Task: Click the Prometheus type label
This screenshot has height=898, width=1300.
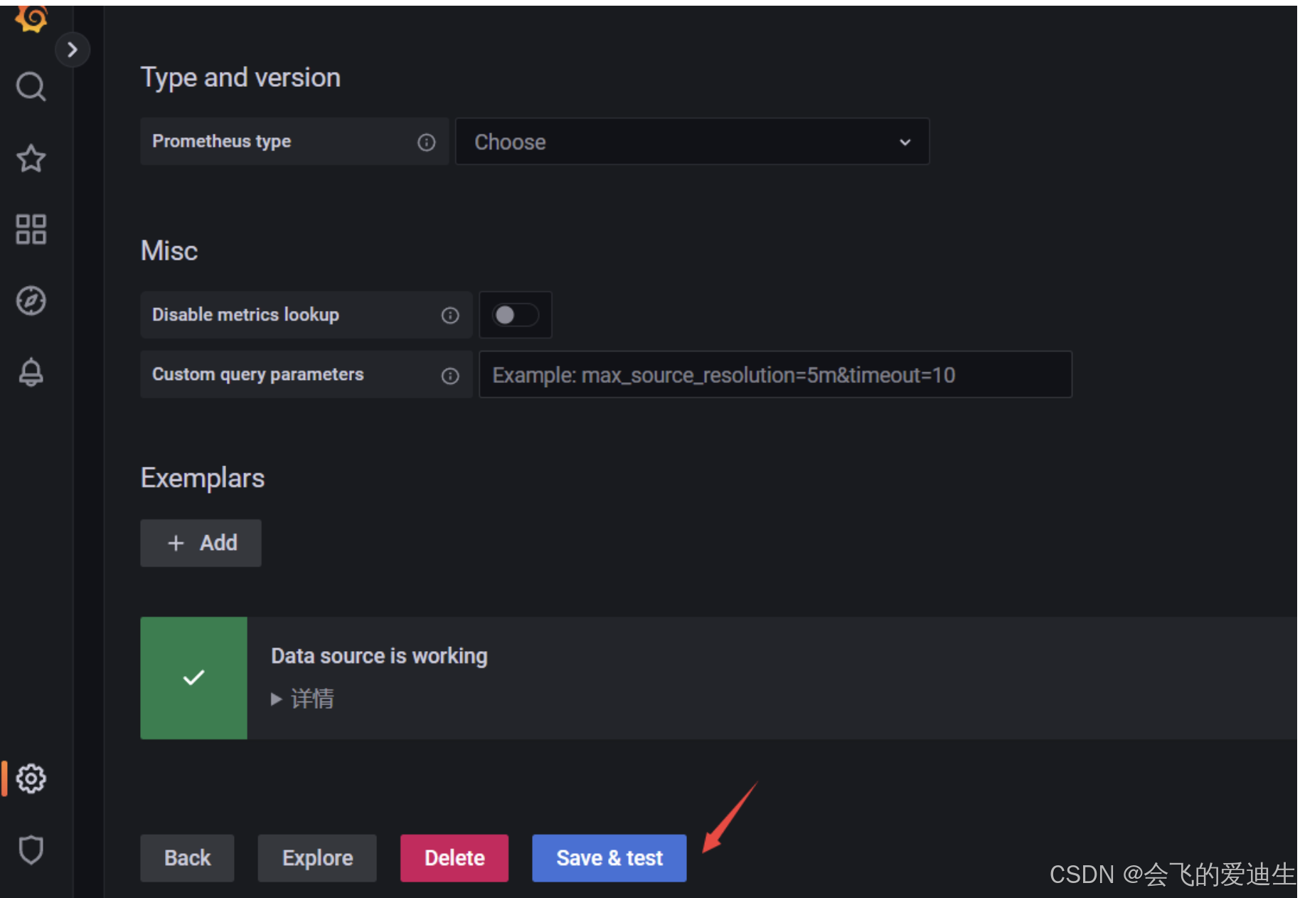Action: tap(222, 141)
